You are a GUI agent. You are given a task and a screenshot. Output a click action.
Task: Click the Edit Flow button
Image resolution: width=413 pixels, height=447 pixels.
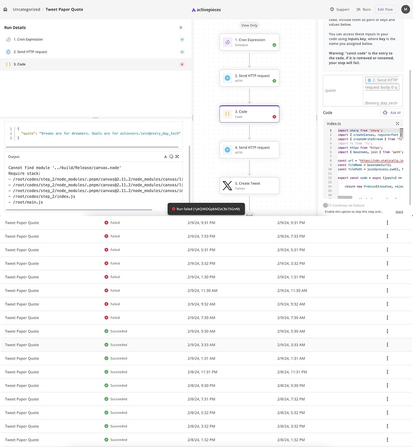point(385,9)
